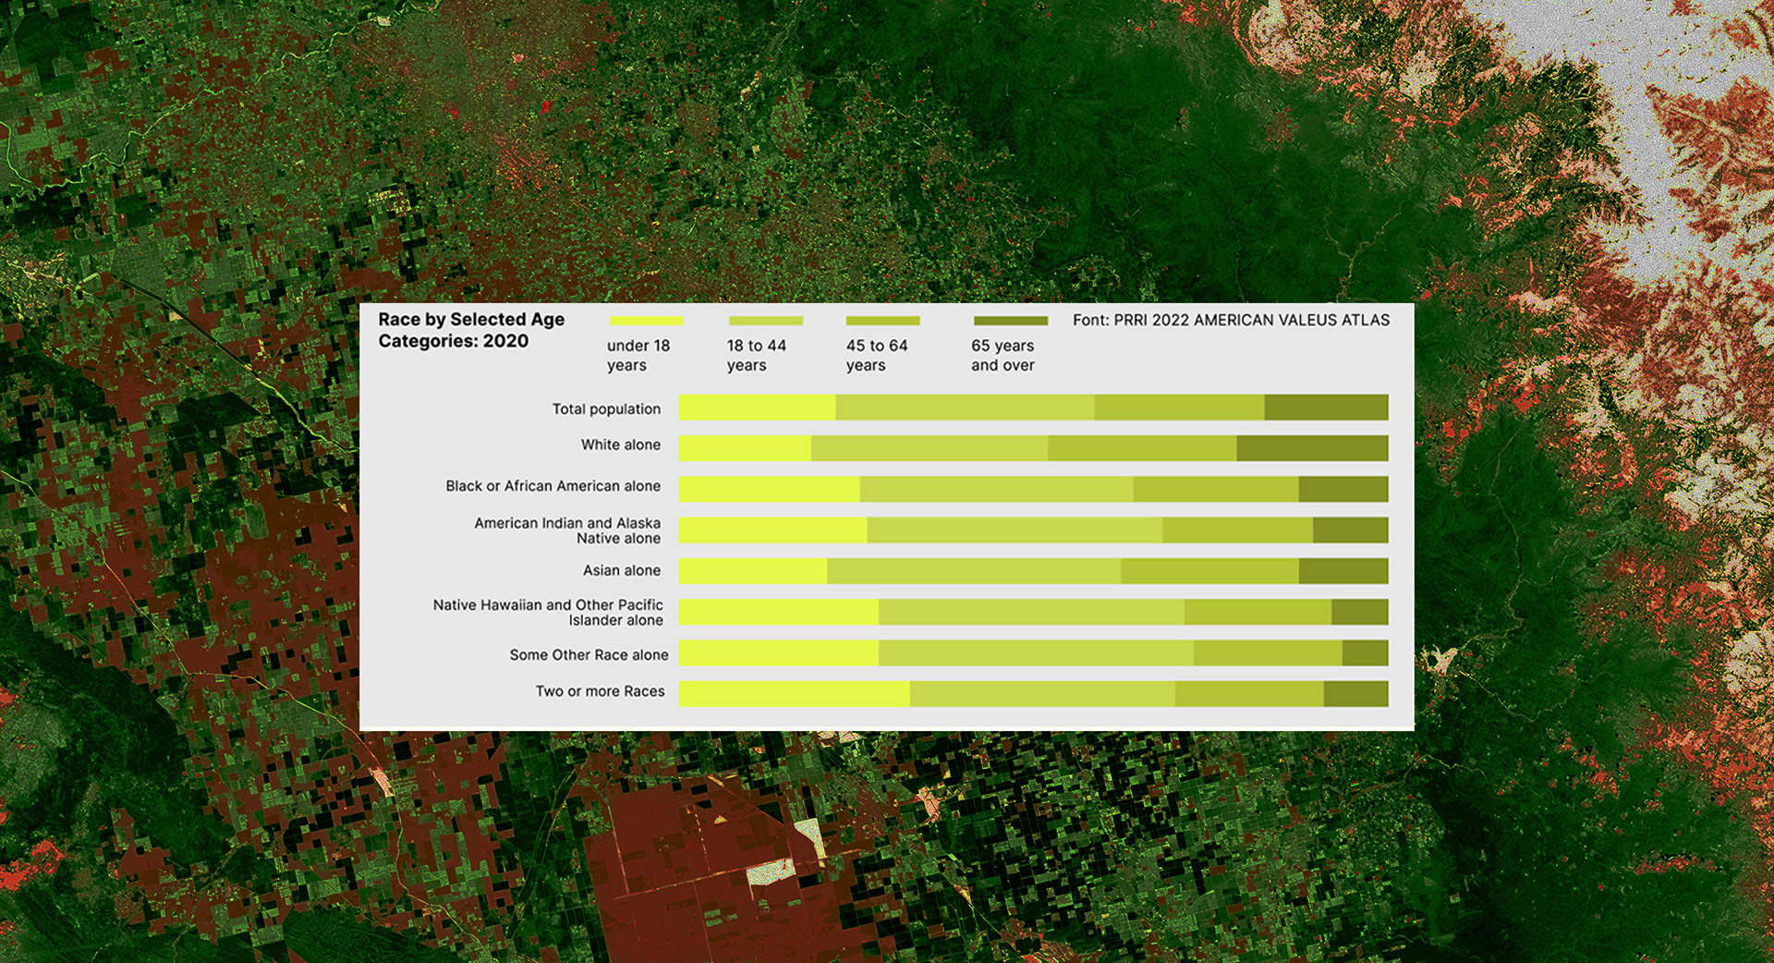Click 'Native Hawaiian and Other Pacific Islander alone' label

[x=548, y=612]
